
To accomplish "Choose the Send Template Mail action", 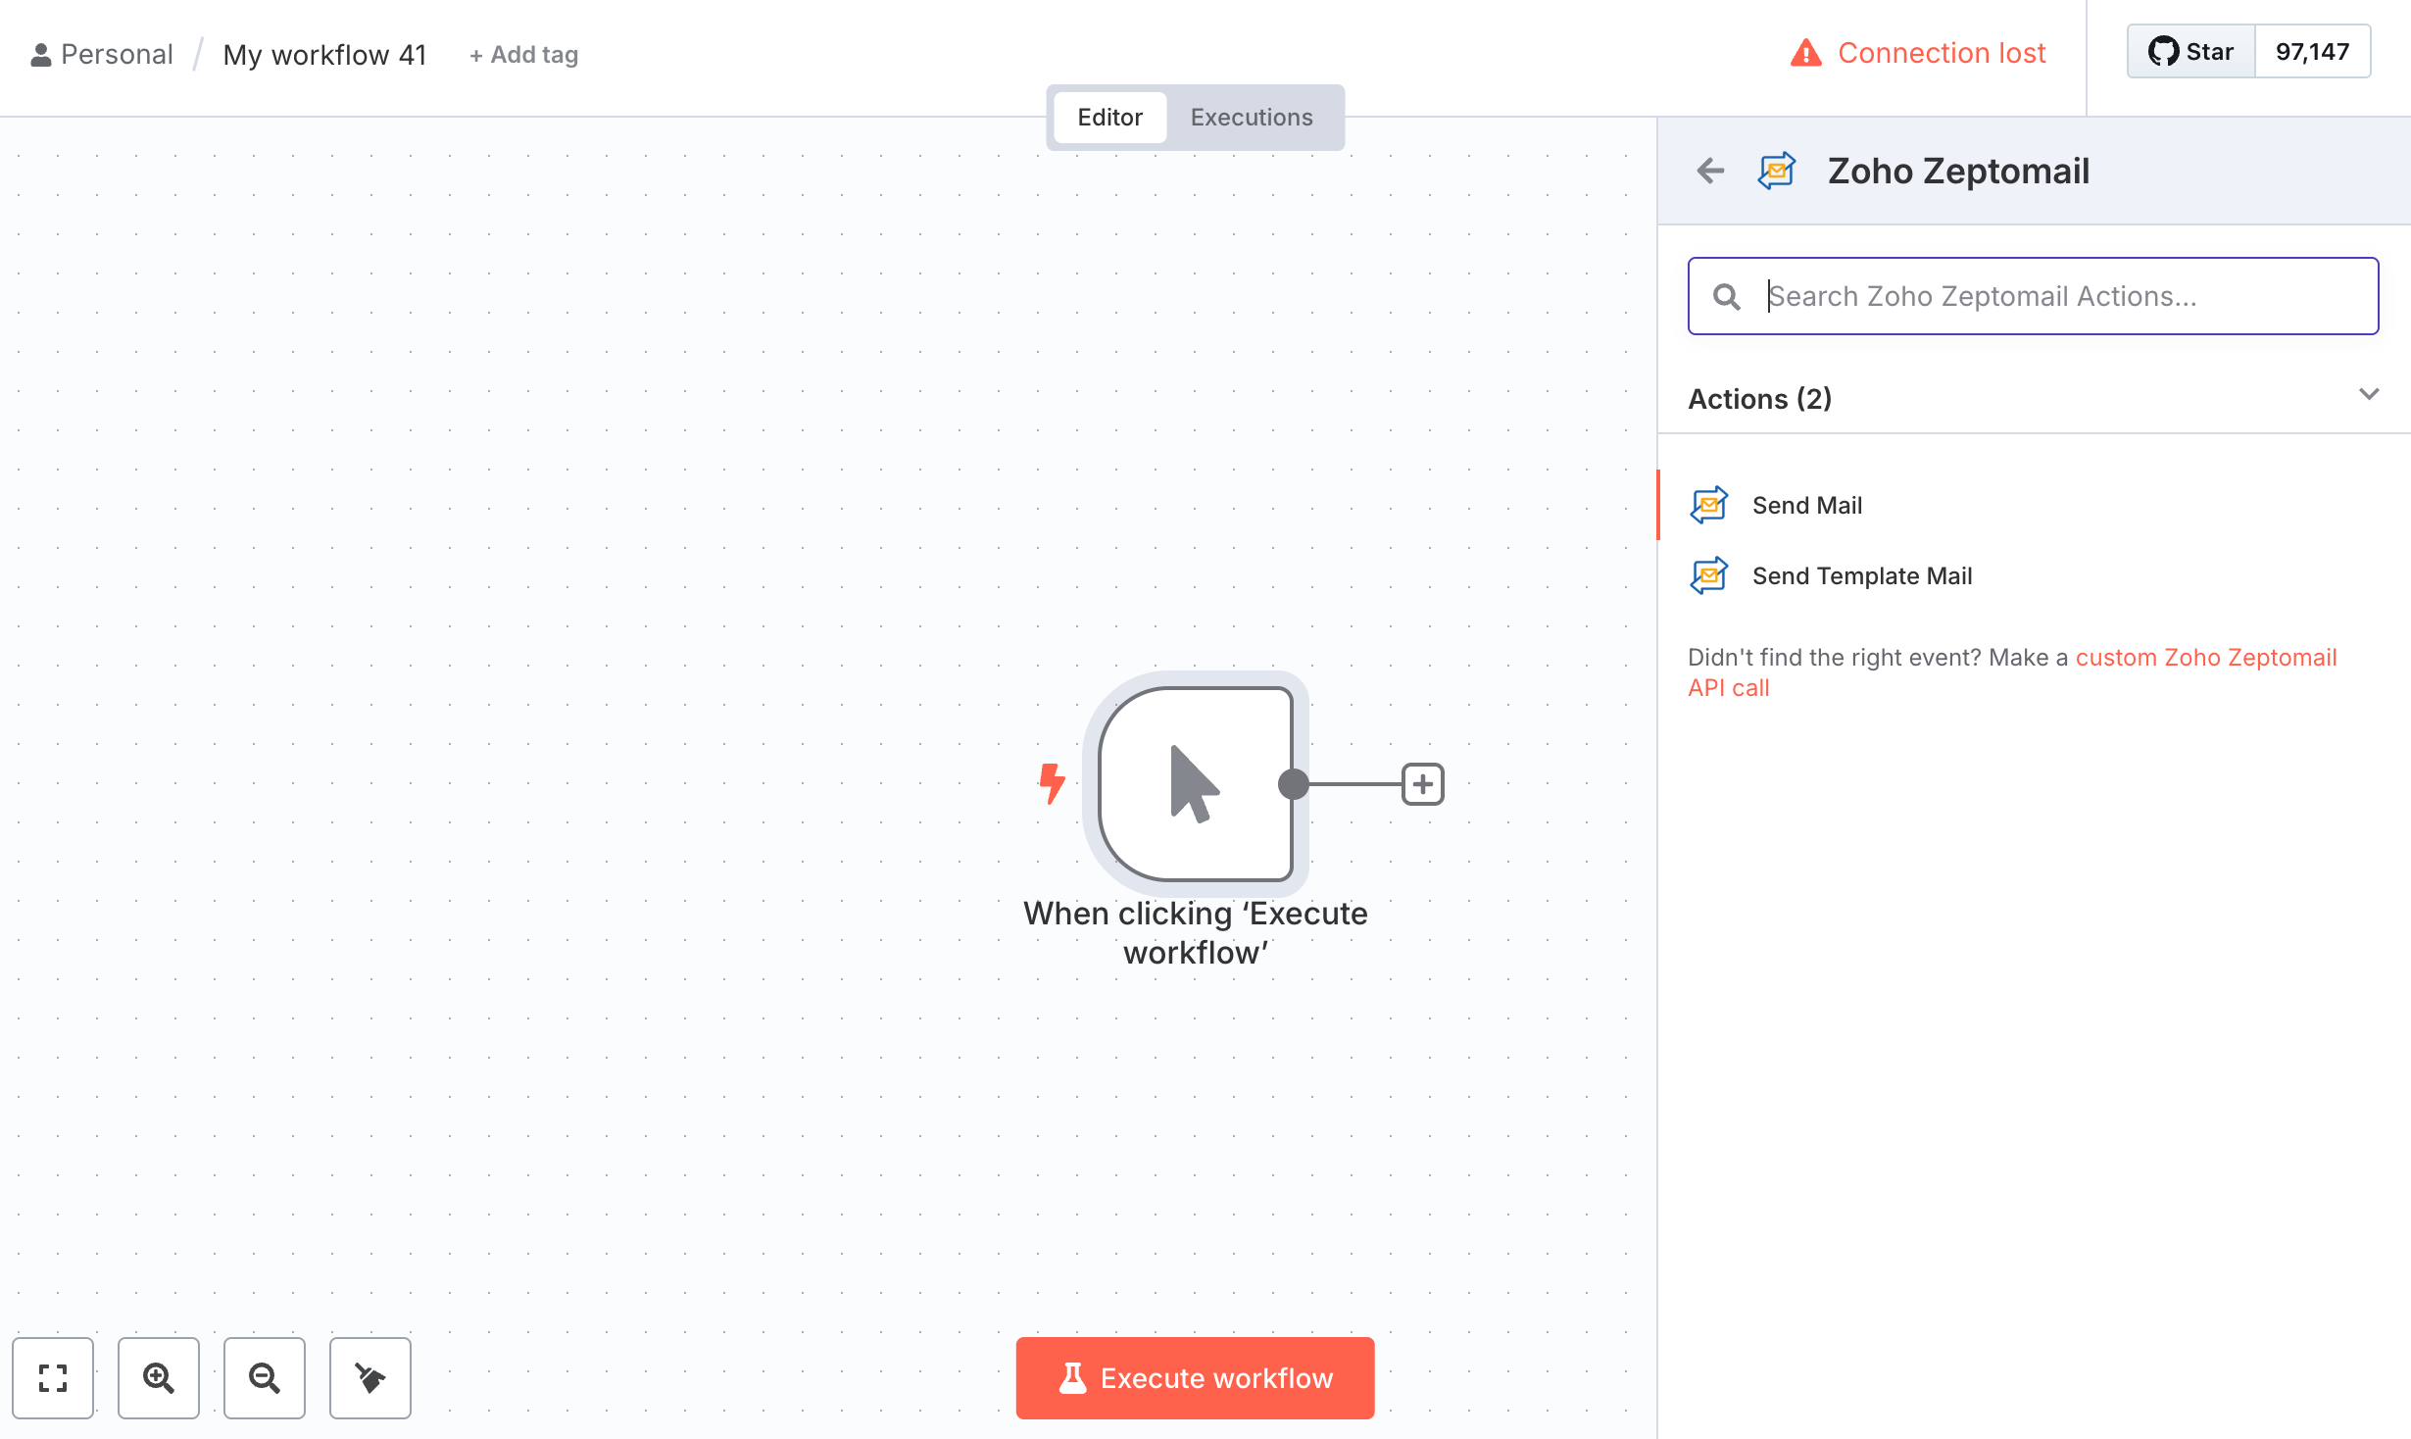I will pos(1861,576).
